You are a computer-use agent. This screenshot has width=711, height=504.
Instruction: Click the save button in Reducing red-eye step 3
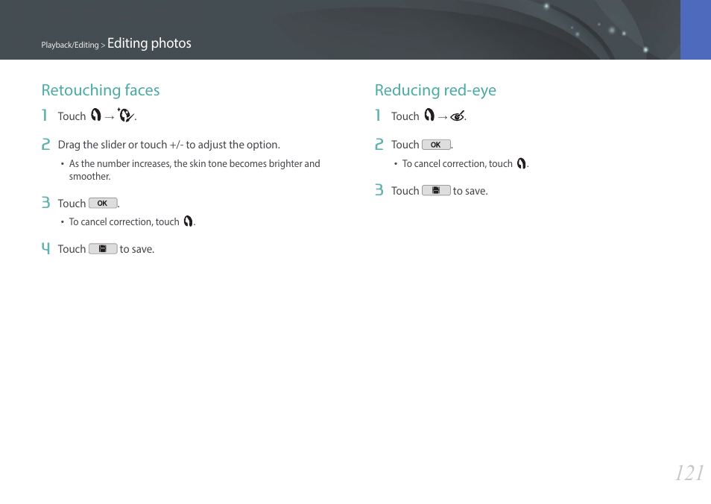[x=436, y=191]
